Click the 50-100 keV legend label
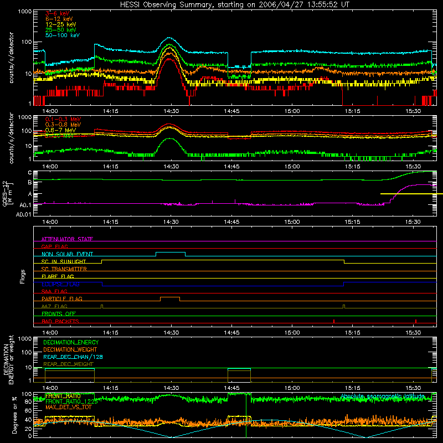Viewport: 443px width, 443px height. 63,35
